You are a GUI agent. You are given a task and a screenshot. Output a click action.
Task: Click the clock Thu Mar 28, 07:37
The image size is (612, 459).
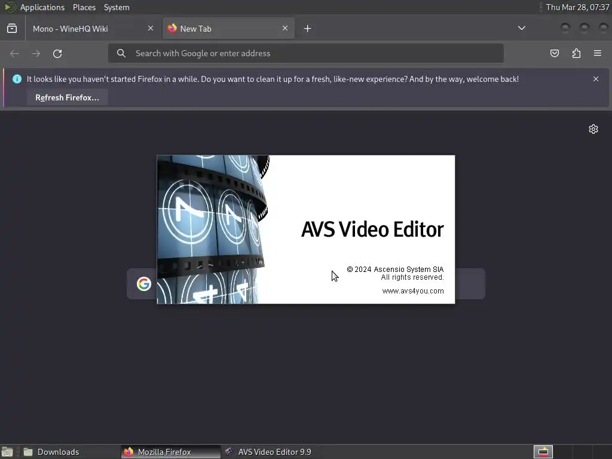[x=578, y=7]
